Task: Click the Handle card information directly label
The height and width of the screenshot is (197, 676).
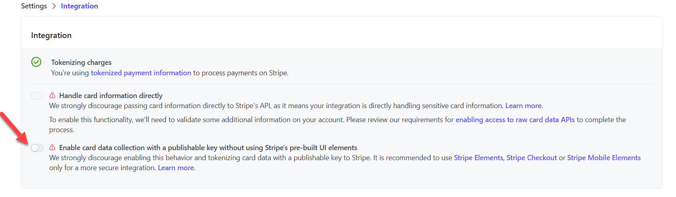Action: click(x=111, y=96)
